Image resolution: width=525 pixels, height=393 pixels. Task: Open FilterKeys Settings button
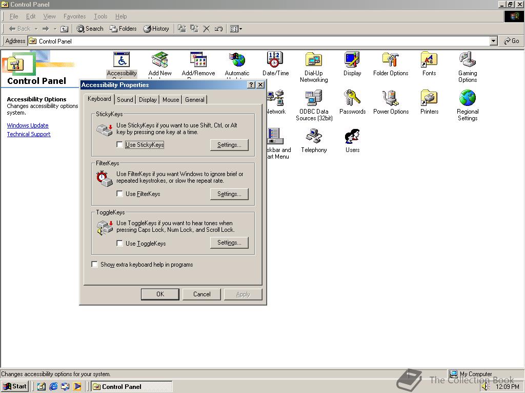pos(229,194)
